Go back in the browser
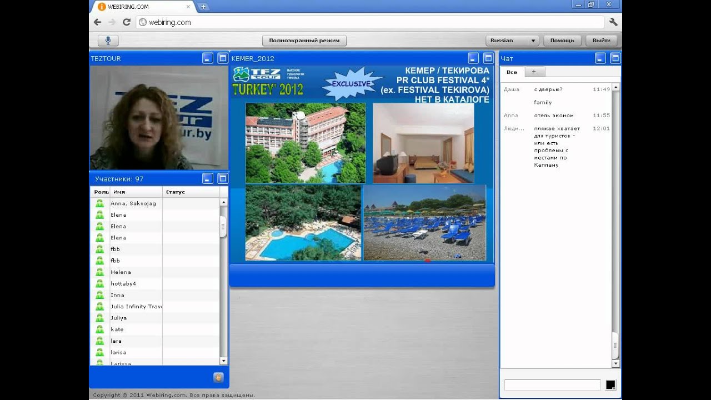Image resolution: width=711 pixels, height=400 pixels. (98, 22)
